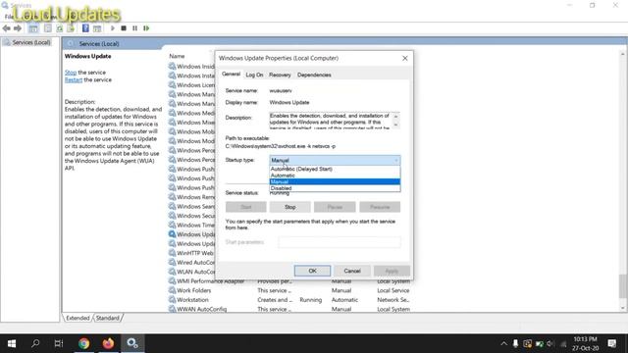The image size is (628, 353).
Task: Select the Work Folders service name
Action: point(194,290)
